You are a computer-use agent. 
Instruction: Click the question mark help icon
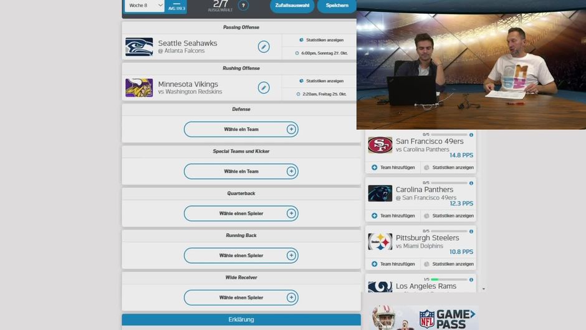[243, 6]
